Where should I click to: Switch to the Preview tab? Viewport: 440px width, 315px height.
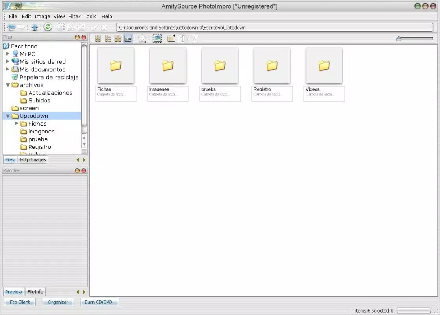tap(13, 292)
